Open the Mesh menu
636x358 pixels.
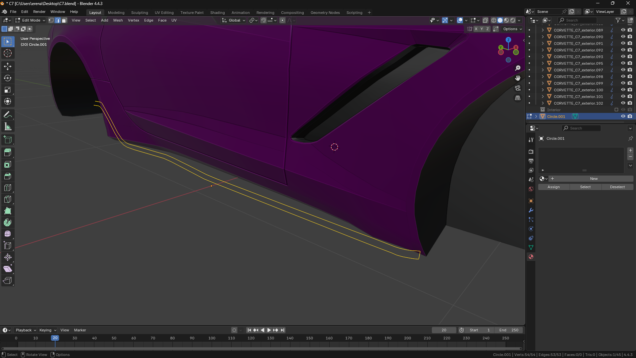click(118, 20)
